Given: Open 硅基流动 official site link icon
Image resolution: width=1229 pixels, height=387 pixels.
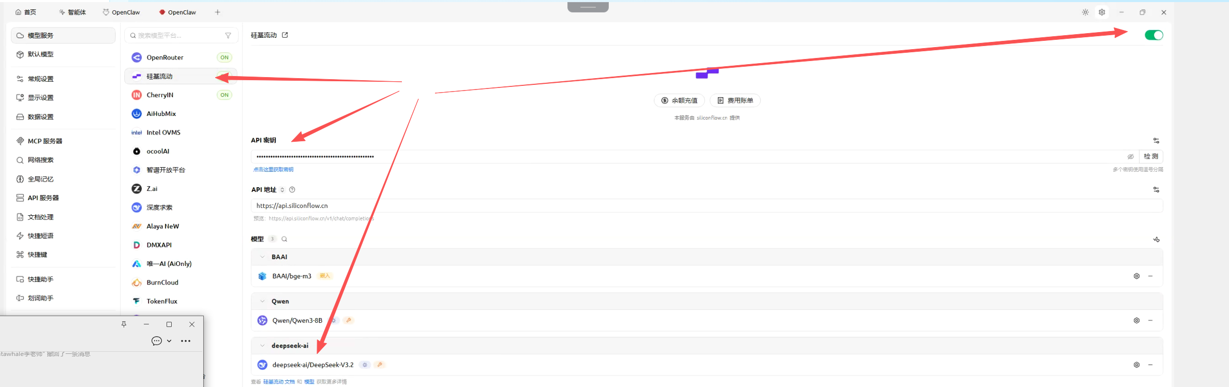Looking at the screenshot, I should [x=285, y=35].
